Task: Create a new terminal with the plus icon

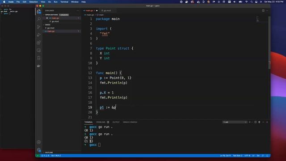Action: pyautogui.click(x=250, y=122)
